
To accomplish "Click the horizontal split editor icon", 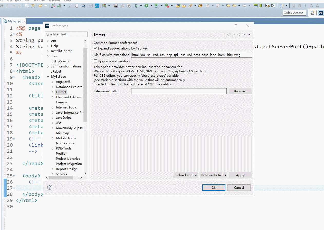I will 255,6.
